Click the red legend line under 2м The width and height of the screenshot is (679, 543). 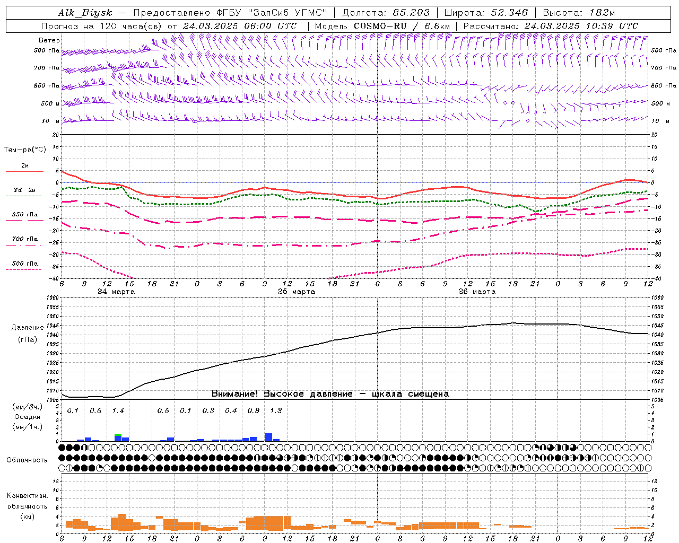point(24,171)
